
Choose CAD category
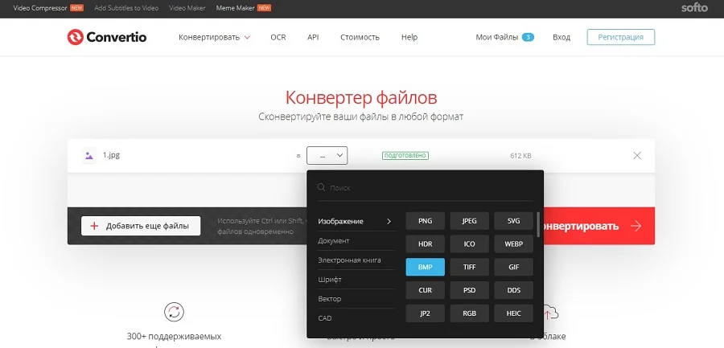tap(356, 318)
